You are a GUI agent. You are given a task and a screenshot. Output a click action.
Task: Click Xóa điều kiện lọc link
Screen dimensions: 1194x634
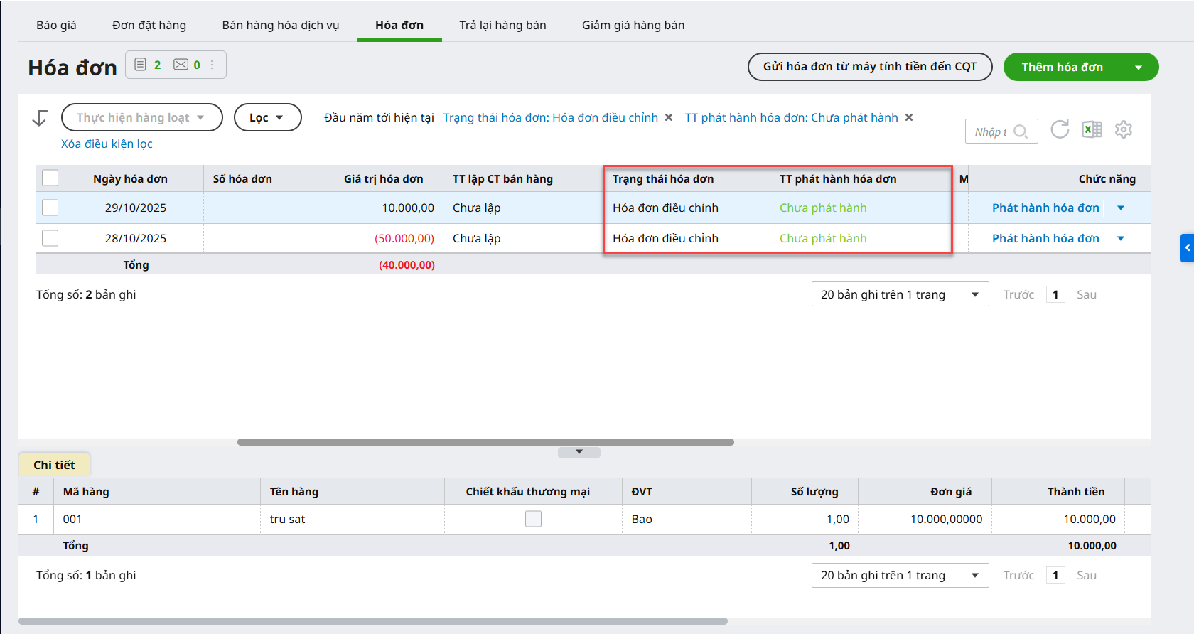[107, 144]
